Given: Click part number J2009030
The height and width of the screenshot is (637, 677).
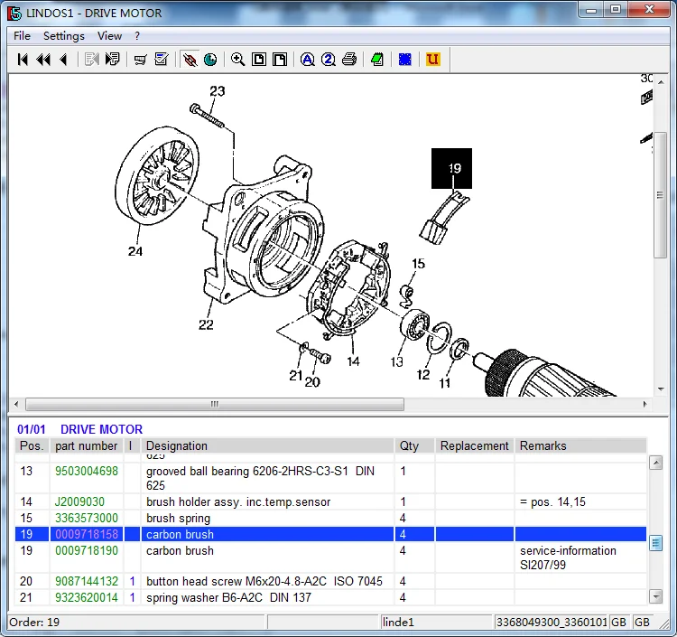Looking at the screenshot, I should click(x=79, y=501).
